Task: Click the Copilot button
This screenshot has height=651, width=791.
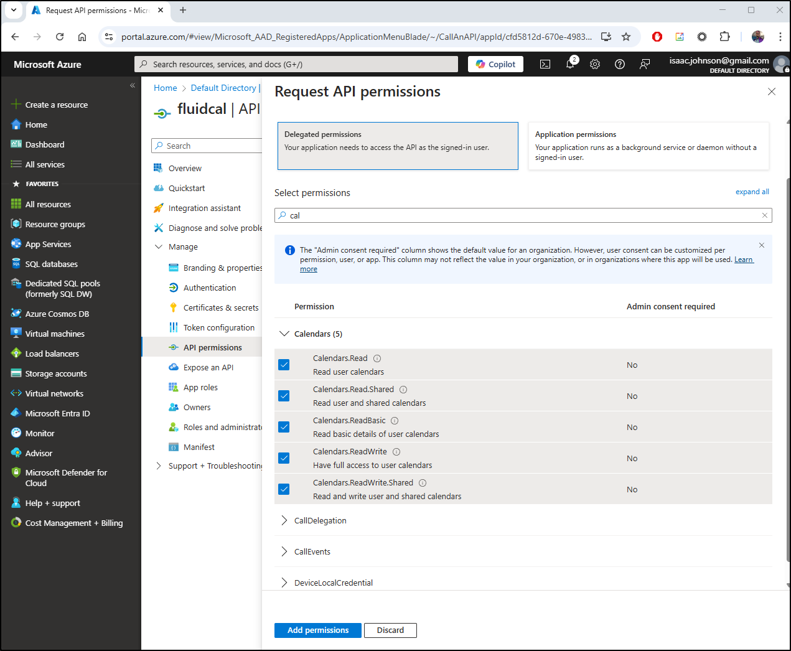Action: pyautogui.click(x=496, y=64)
